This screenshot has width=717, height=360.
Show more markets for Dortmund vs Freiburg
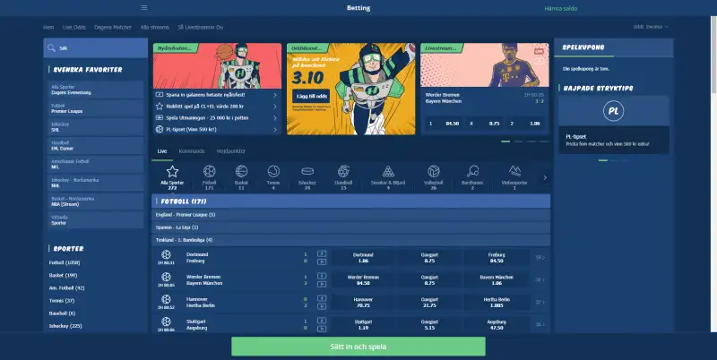(x=540, y=258)
